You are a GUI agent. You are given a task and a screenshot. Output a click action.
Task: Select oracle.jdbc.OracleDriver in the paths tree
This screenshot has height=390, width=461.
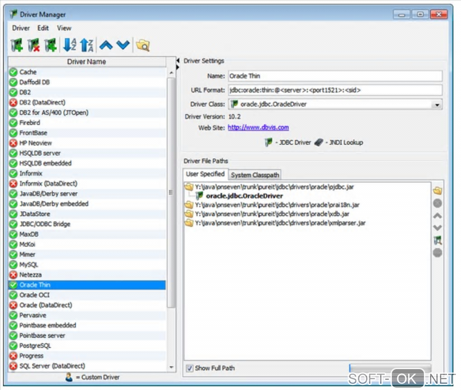[x=245, y=196]
